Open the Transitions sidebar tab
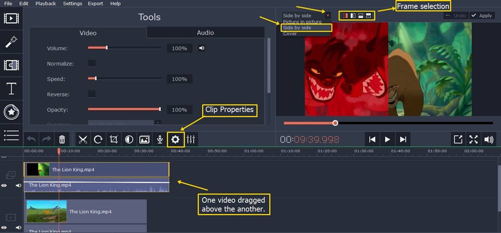Image resolution: width=501 pixels, height=233 pixels. coord(11,65)
